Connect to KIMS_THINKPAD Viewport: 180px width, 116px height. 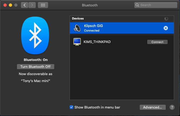point(157,42)
